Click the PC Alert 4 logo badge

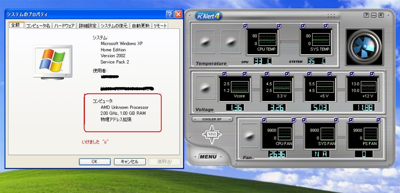[x=209, y=16]
